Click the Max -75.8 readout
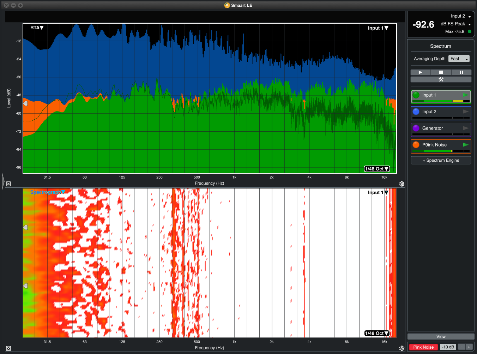Image resolution: width=477 pixels, height=354 pixels. tap(454, 31)
